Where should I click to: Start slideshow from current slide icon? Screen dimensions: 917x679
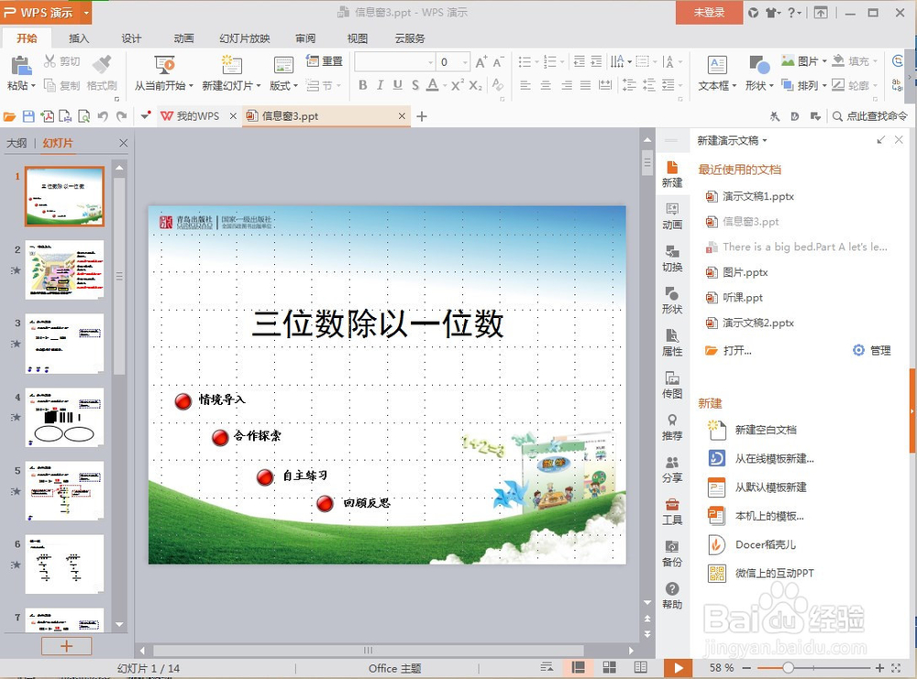164,65
